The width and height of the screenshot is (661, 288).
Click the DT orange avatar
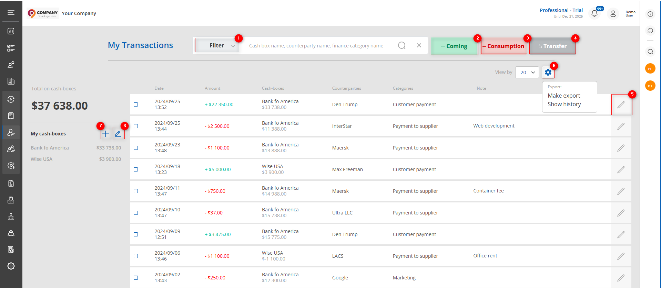click(x=650, y=86)
